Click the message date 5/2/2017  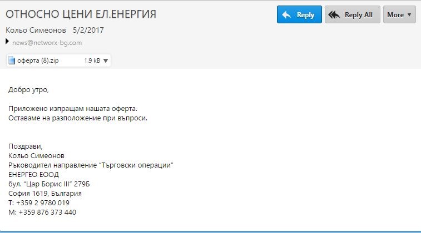tap(88, 30)
